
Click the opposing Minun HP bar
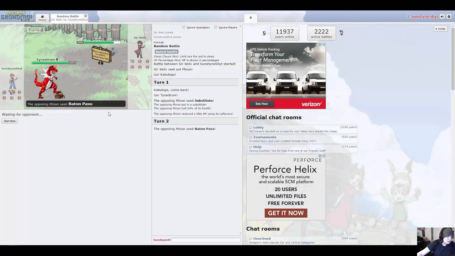(x=102, y=42)
